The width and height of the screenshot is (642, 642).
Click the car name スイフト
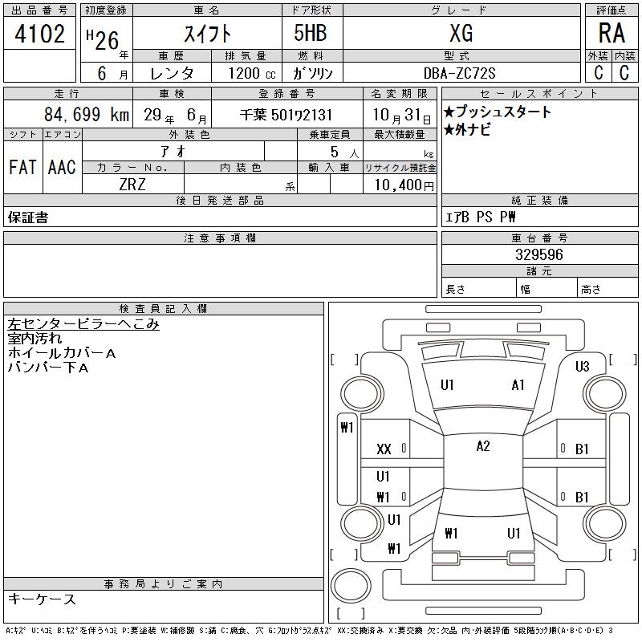pyautogui.click(x=206, y=34)
